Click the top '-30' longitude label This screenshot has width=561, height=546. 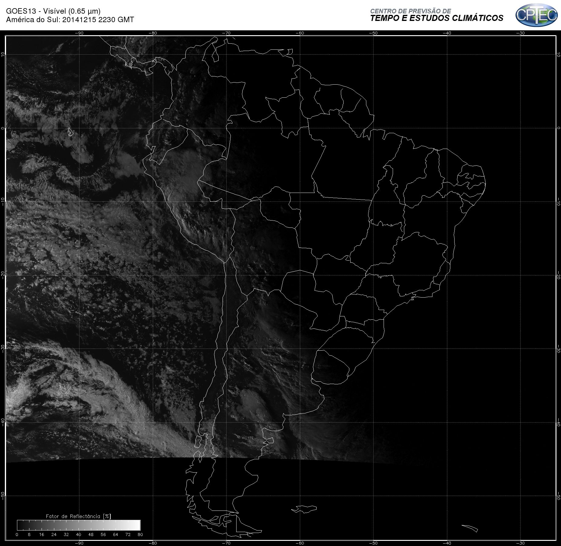click(521, 33)
